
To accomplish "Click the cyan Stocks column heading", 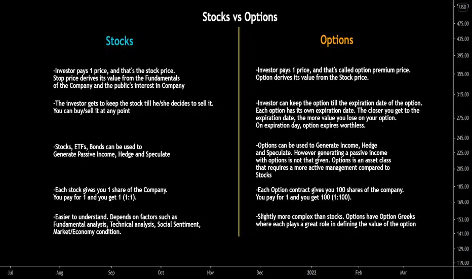I will (120, 41).
